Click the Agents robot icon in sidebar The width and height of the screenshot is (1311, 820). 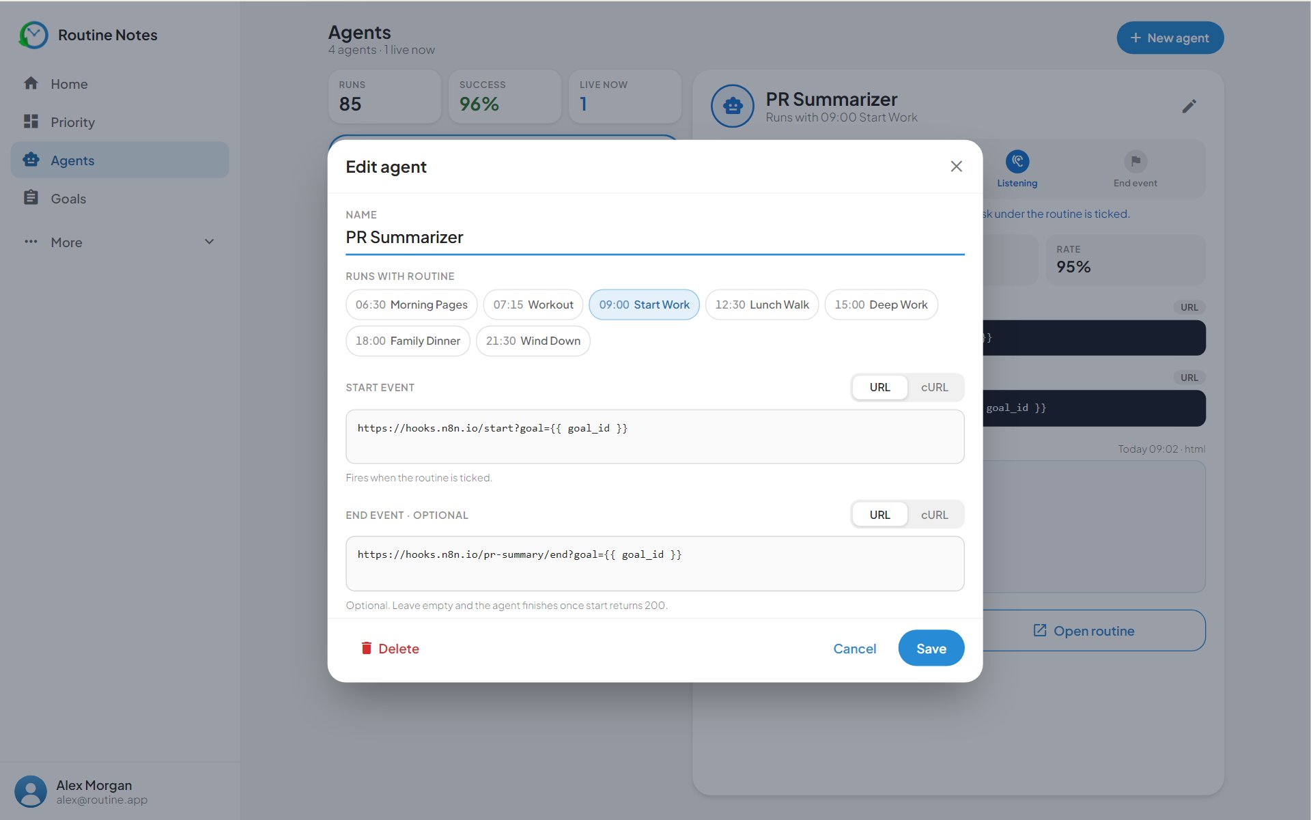[x=31, y=160]
